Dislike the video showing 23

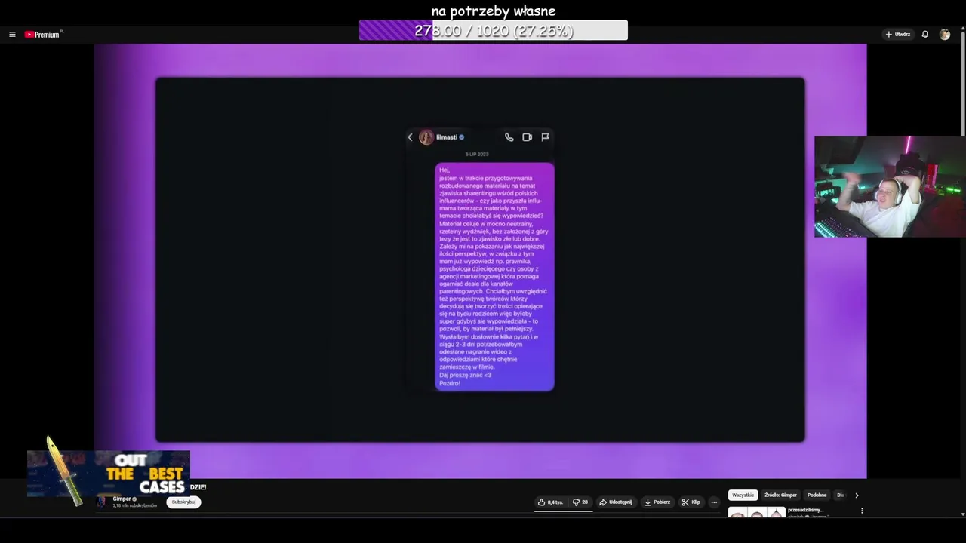coord(580,502)
